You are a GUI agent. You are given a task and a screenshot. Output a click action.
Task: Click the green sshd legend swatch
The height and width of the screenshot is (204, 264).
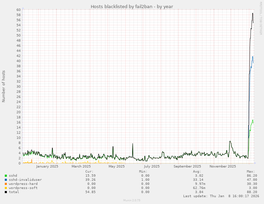6,176
